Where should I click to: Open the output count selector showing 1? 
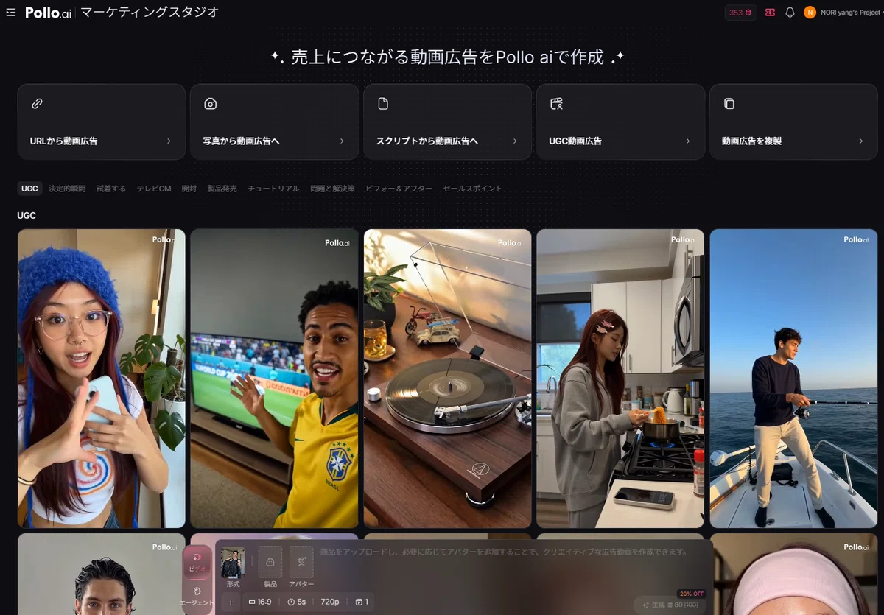tap(362, 602)
